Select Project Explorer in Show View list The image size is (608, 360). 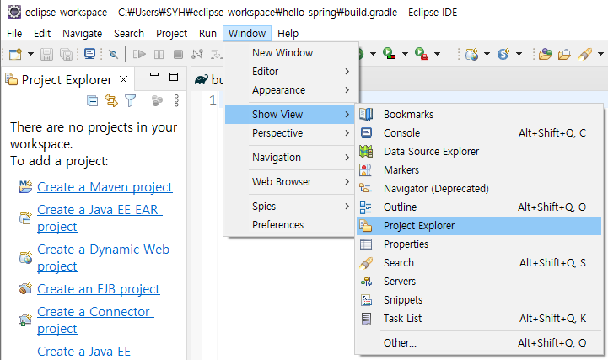pos(479,226)
